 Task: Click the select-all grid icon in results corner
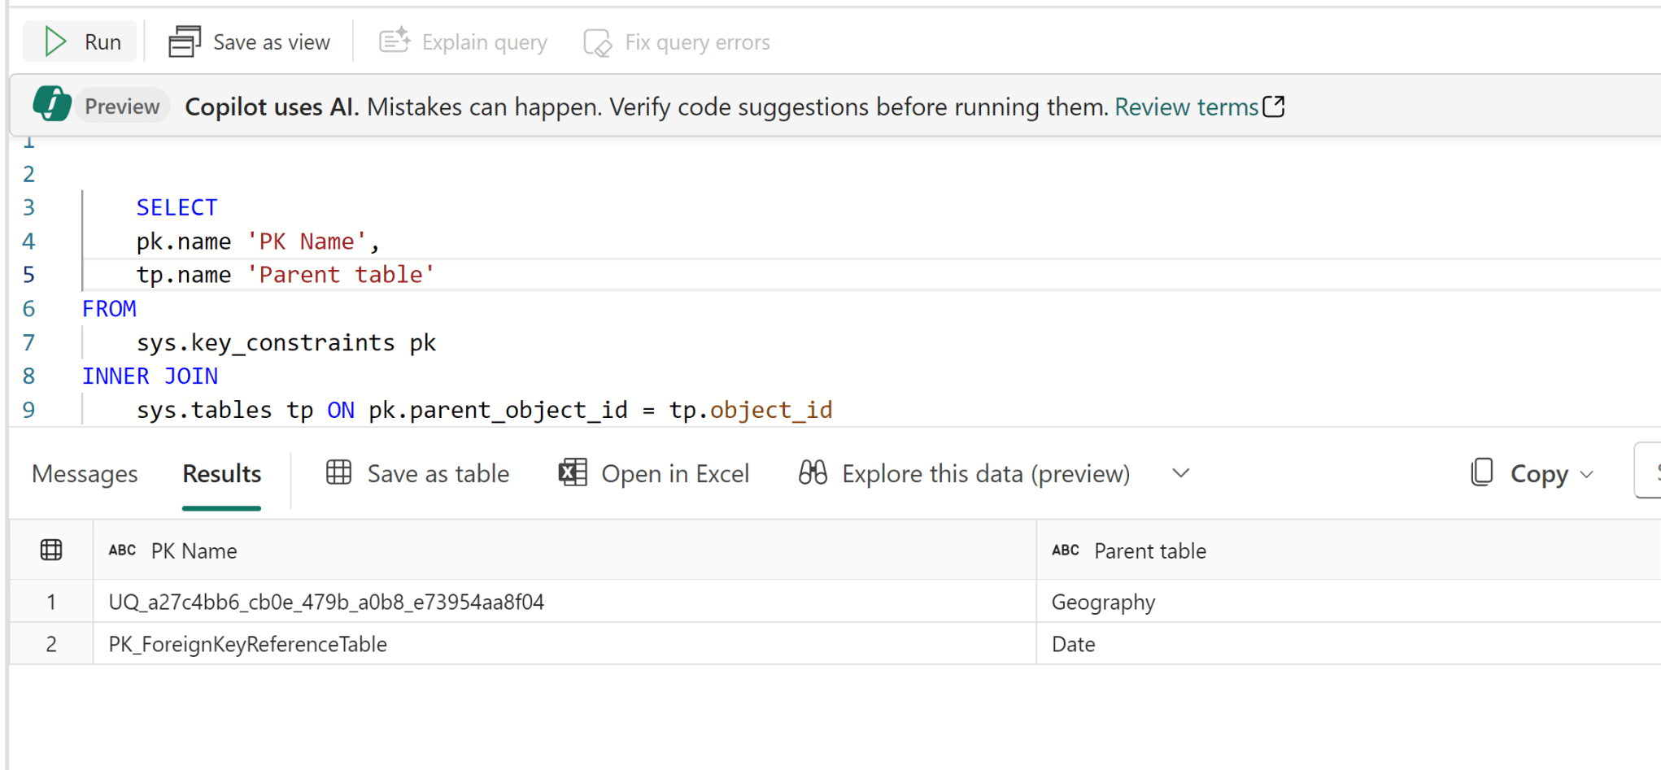click(x=50, y=550)
